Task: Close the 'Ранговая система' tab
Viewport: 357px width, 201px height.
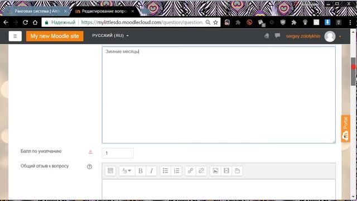Action: 65,11
